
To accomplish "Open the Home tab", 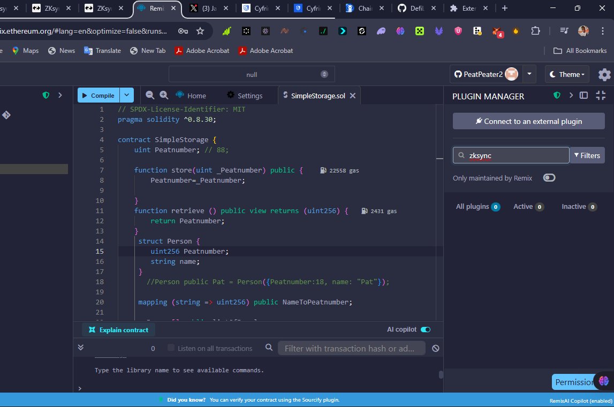I will 191,95.
